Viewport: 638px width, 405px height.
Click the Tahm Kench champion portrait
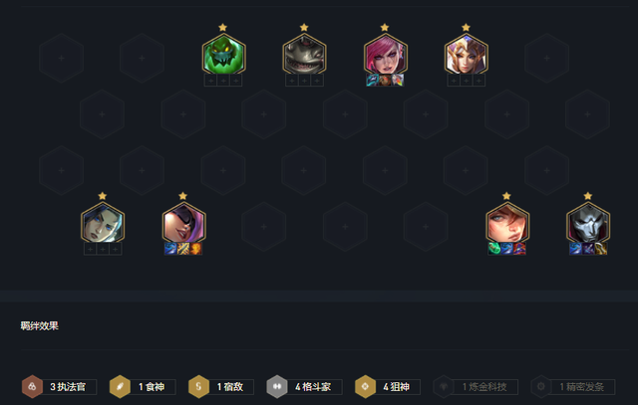point(304,55)
